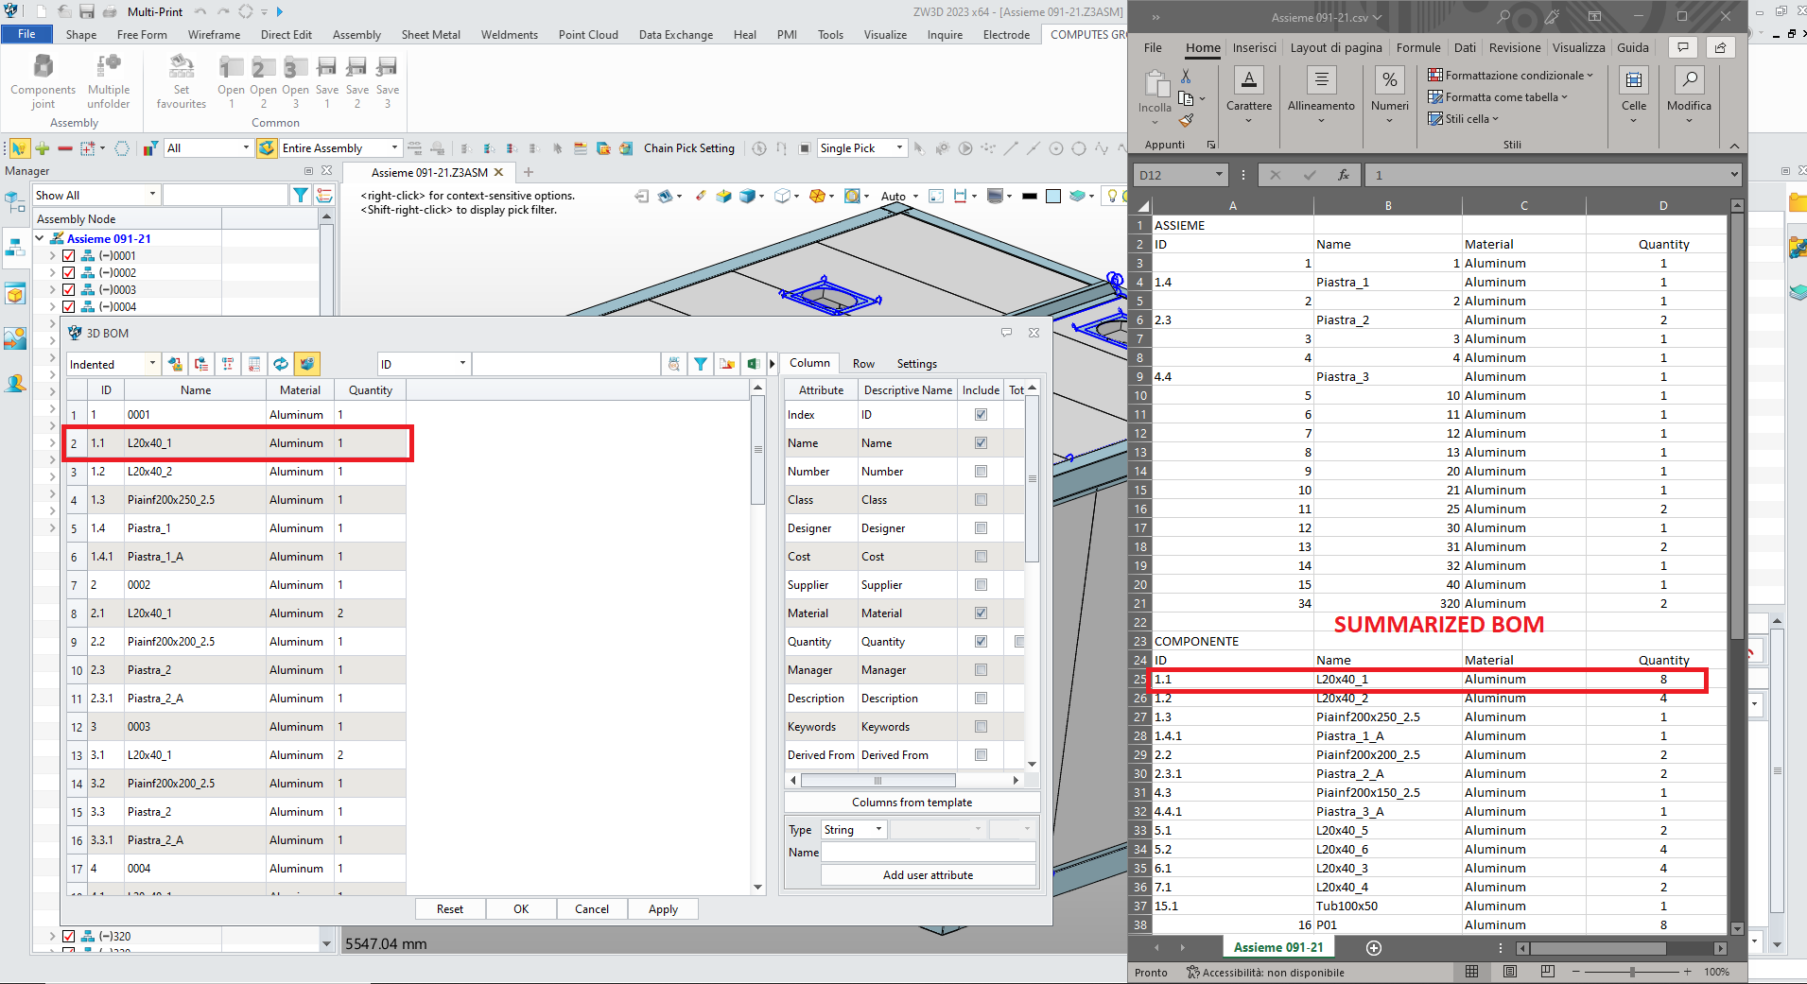Click the search text icon beside BOM search field

point(673,364)
